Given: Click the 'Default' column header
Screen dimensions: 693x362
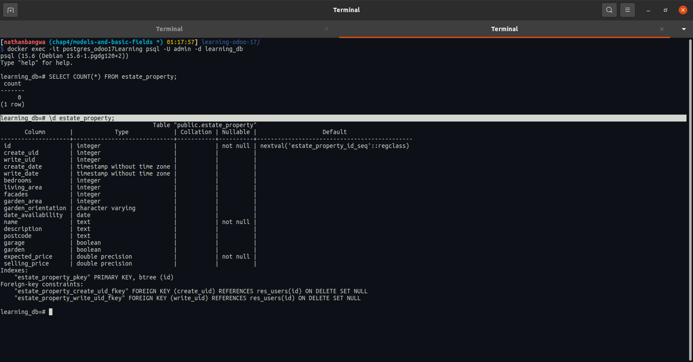Looking at the screenshot, I should 335,132.
